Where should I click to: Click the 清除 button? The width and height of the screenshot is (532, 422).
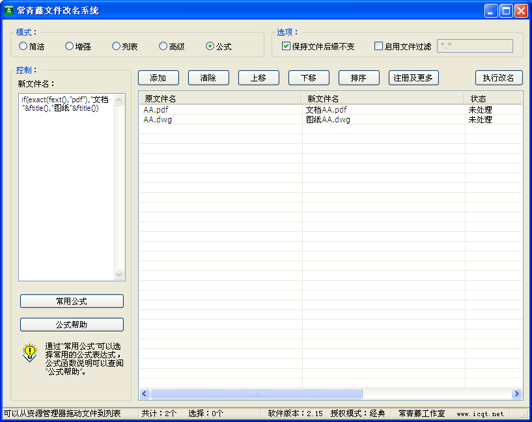(208, 78)
